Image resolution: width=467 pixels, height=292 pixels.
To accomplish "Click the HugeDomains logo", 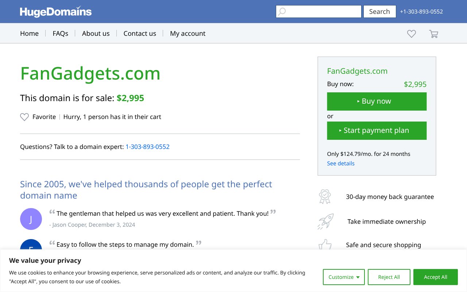I will click(55, 11).
